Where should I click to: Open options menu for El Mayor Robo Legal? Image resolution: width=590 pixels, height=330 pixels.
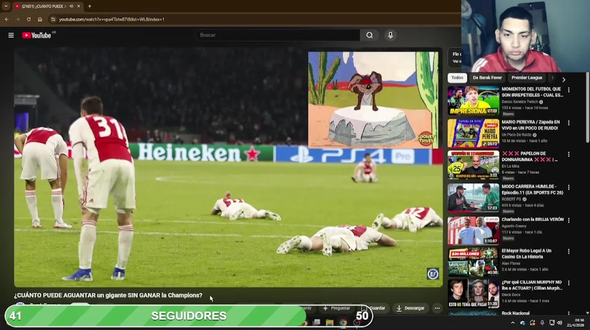[x=569, y=252]
